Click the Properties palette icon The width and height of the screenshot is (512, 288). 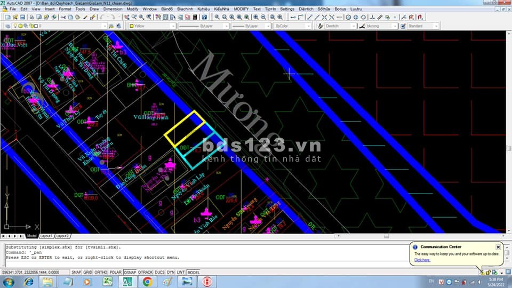[x=158, y=17]
